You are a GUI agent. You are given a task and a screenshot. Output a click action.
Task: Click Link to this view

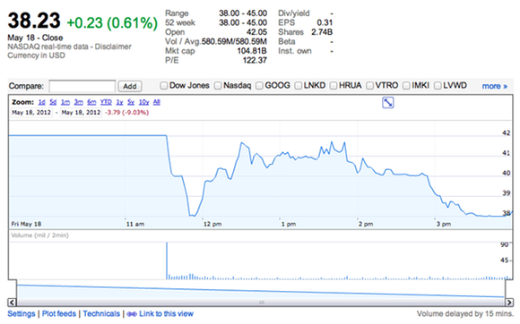pos(166,314)
